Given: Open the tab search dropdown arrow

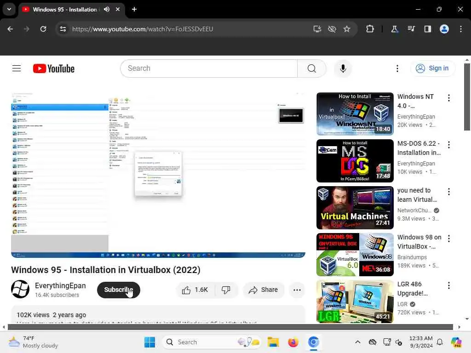Looking at the screenshot, I should pyautogui.click(x=9, y=9).
